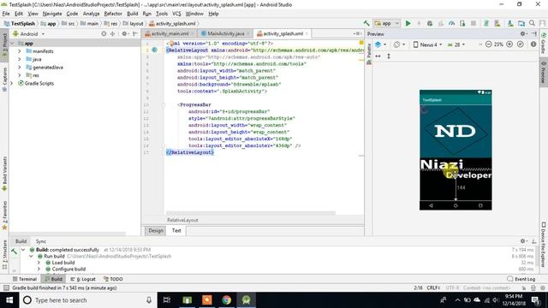The image size is (548, 308).
Task: Click the Windows search box
Action: point(87,300)
